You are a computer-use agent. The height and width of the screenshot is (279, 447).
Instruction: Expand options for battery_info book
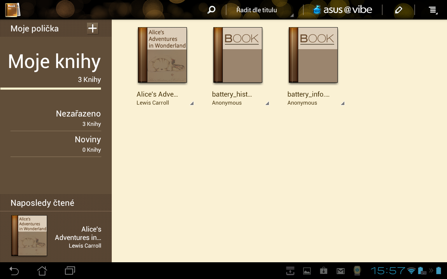pos(343,104)
